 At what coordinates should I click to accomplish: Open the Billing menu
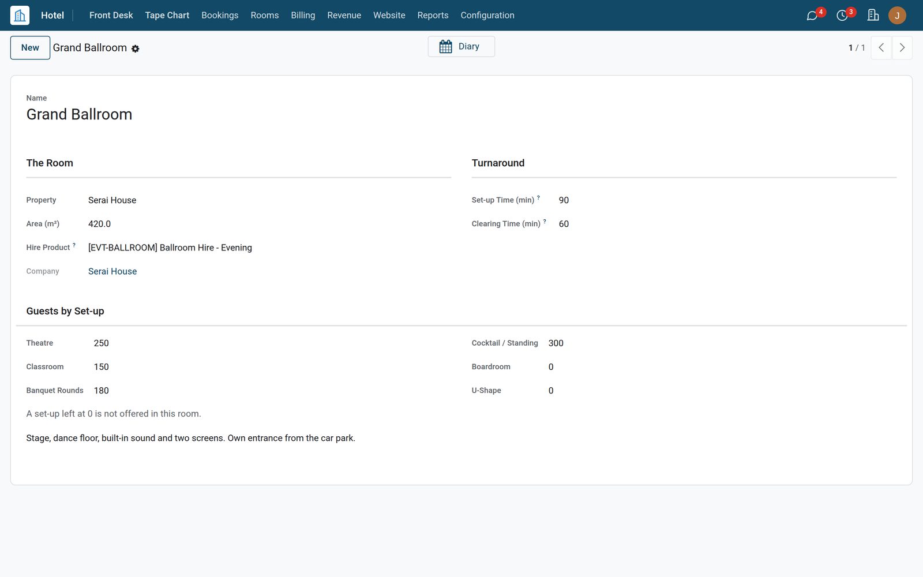(x=303, y=16)
